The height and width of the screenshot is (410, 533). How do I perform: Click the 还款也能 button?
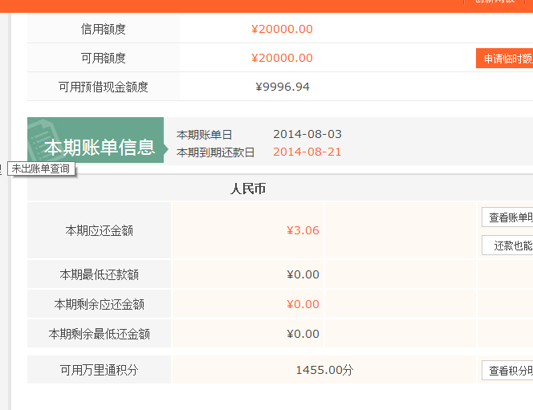[x=509, y=246]
